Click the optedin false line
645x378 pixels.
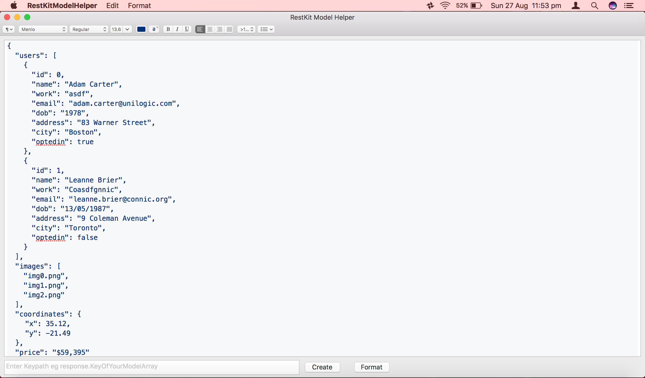64,237
